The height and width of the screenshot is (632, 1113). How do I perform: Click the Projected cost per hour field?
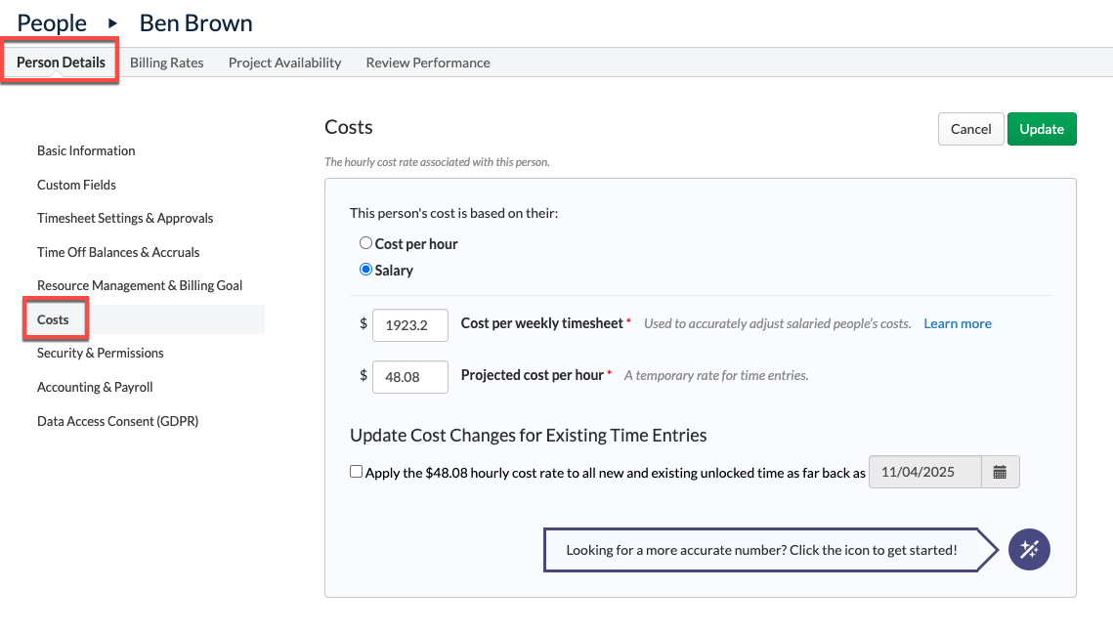410,377
